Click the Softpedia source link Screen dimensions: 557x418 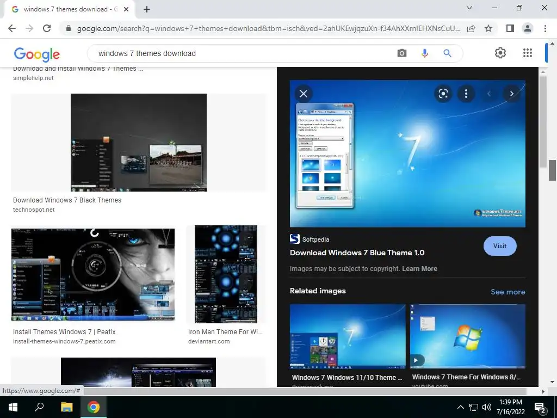[x=310, y=239]
